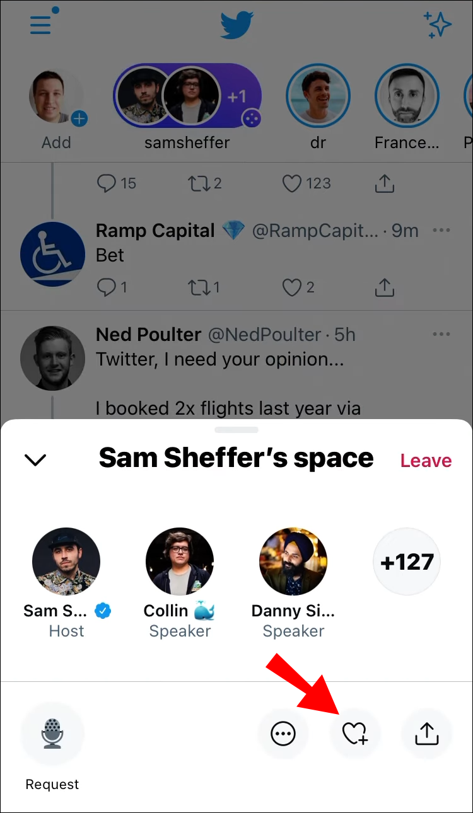Open the three-dot more options button in the space
Screen dimensions: 473x813
tap(283, 734)
